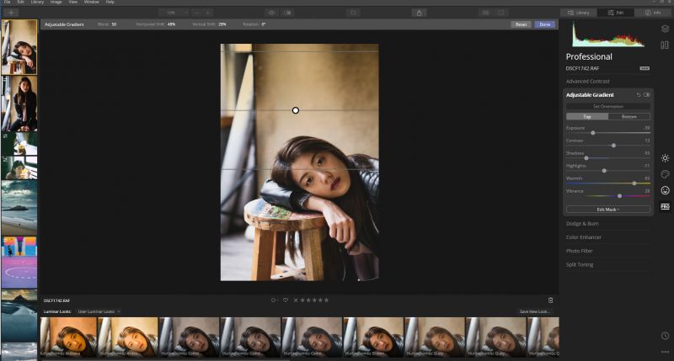
Task: Expand the Color Enhancer tool
Action: pos(583,237)
